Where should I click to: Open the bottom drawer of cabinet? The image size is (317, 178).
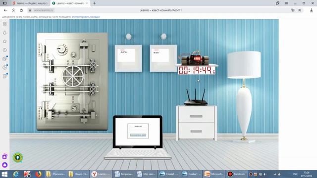point(196,131)
